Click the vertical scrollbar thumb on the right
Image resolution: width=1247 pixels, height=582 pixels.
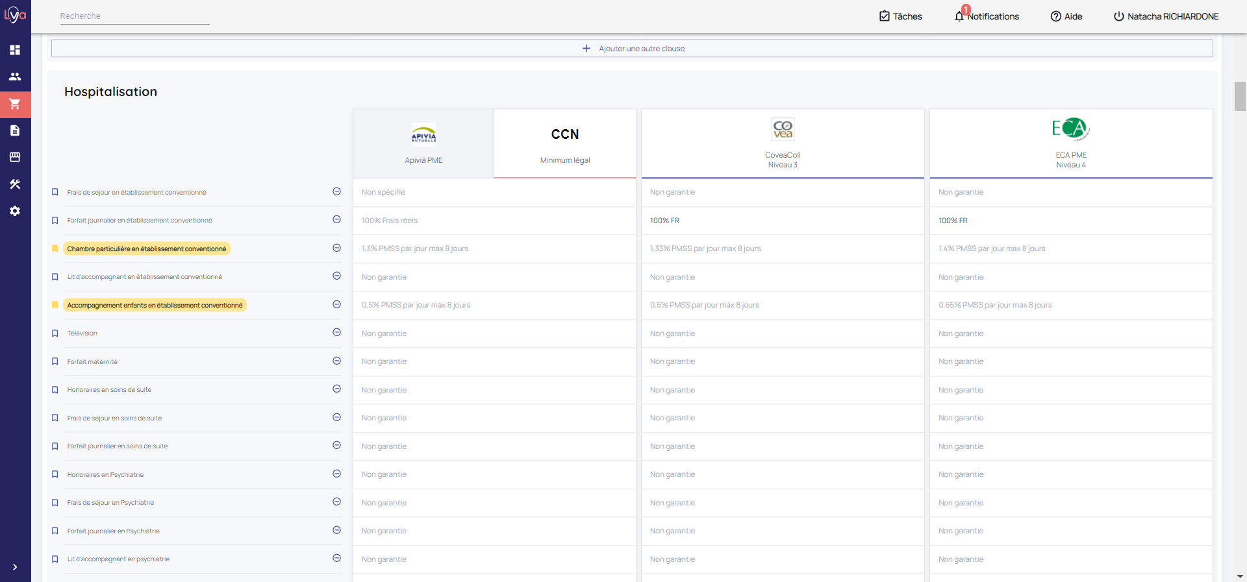(x=1240, y=97)
